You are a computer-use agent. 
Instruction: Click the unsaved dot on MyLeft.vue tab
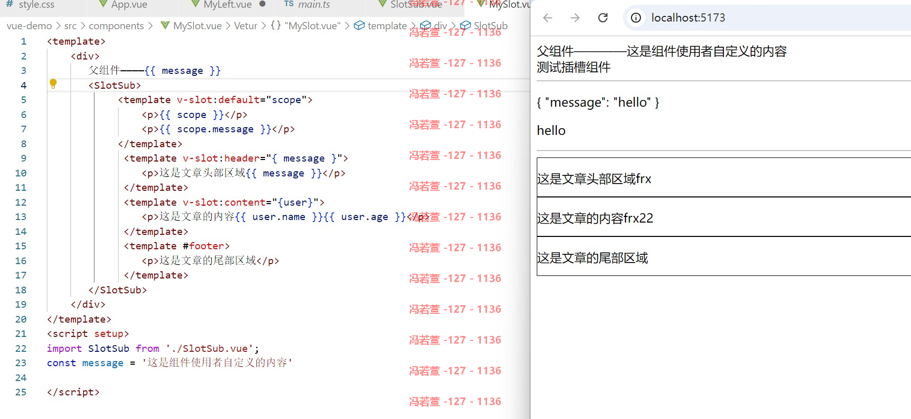pyautogui.click(x=262, y=4)
